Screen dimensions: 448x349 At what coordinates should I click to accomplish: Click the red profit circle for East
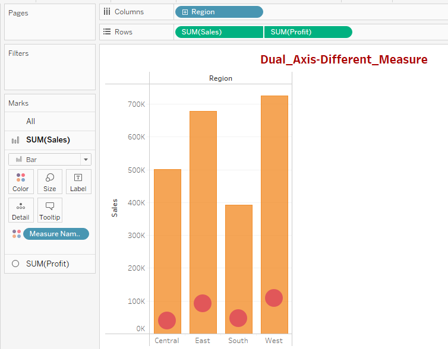[203, 303]
